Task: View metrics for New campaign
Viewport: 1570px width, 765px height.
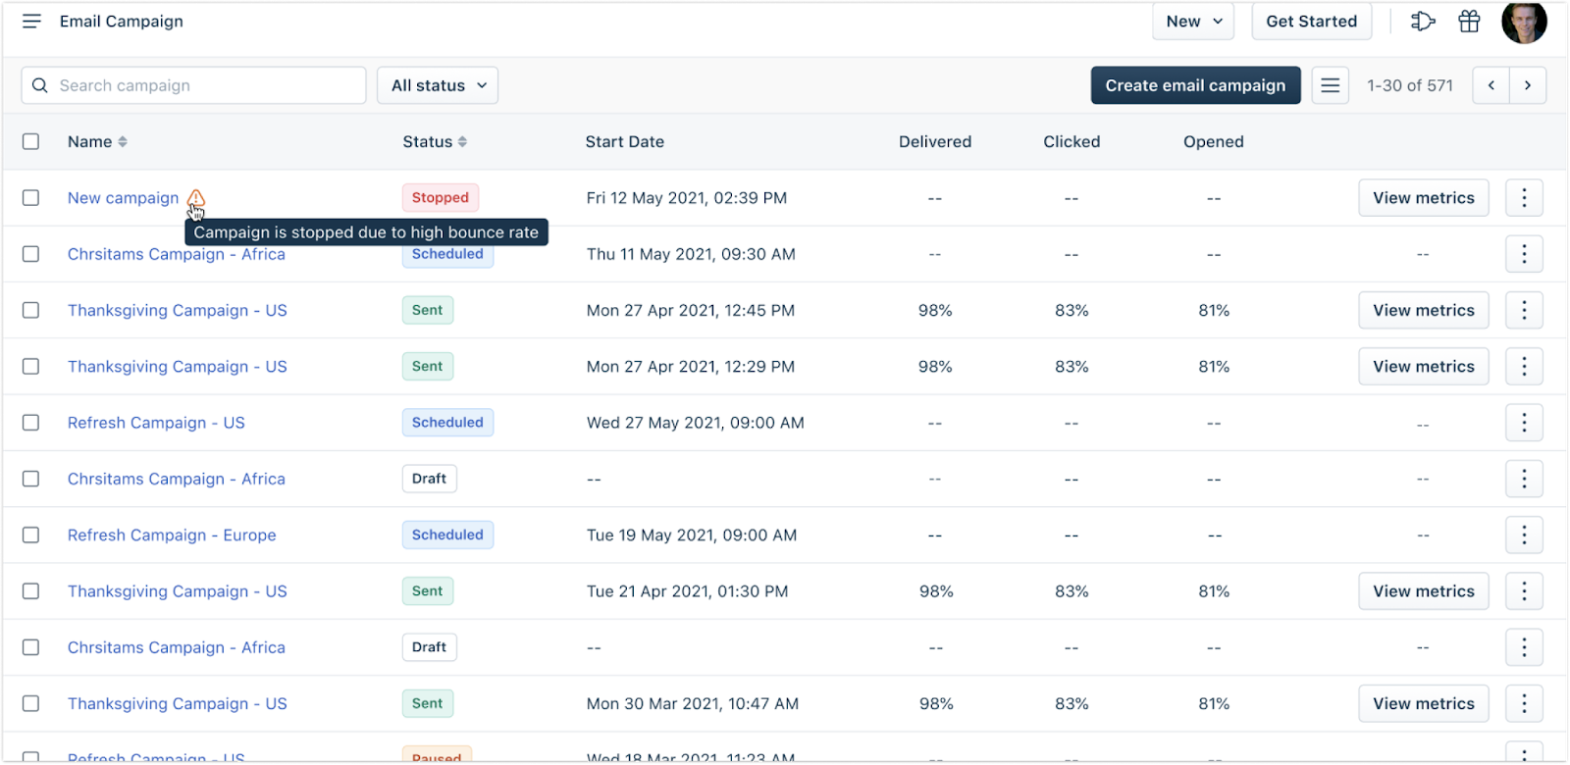Action: 1424,198
